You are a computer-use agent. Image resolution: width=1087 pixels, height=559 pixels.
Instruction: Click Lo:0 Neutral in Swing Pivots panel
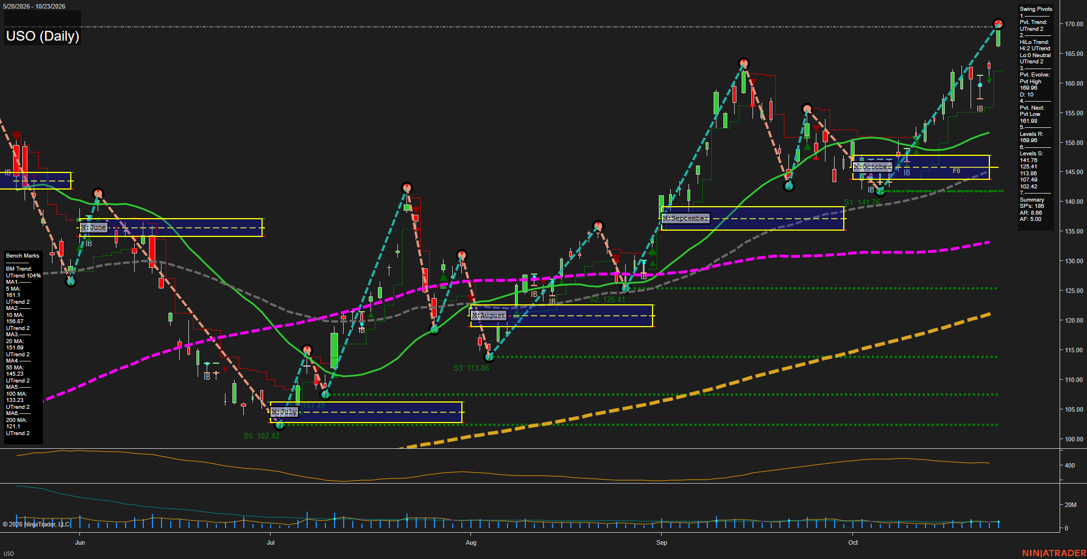click(x=1035, y=55)
